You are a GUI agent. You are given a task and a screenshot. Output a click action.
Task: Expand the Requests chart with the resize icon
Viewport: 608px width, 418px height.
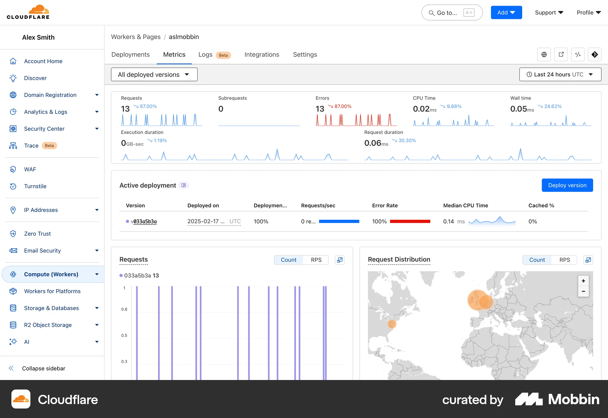coord(340,260)
